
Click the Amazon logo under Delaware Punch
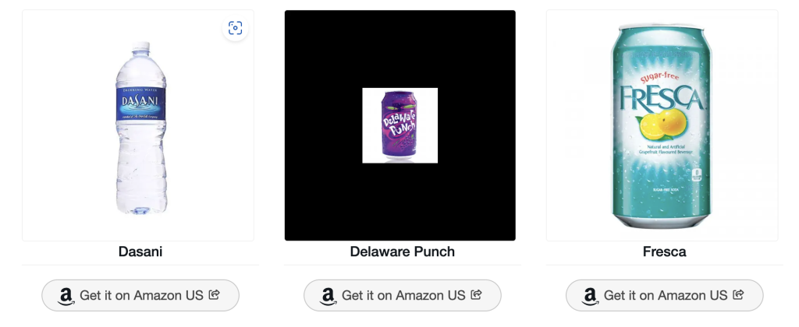pos(328,296)
